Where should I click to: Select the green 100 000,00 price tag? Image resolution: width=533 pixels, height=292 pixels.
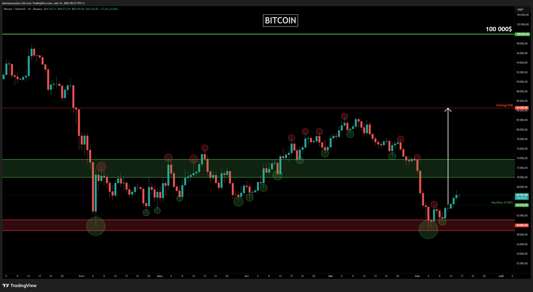point(522,34)
